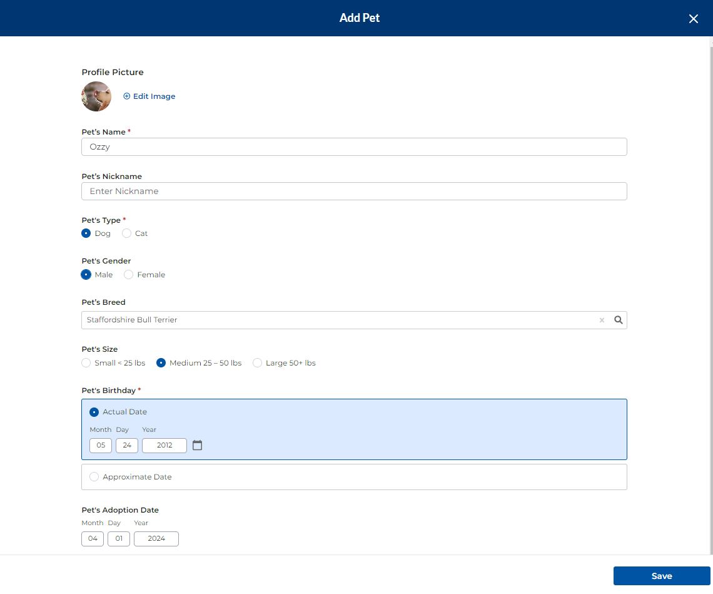Clear the breed with the x icon

point(602,320)
